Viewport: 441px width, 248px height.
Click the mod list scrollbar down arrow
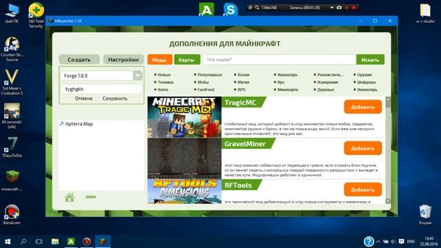388,201
